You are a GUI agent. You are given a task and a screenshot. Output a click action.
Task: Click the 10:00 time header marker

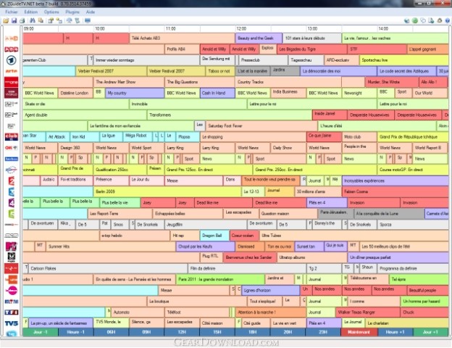[100, 28]
